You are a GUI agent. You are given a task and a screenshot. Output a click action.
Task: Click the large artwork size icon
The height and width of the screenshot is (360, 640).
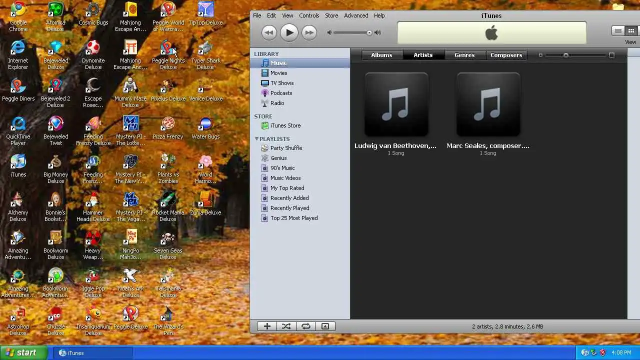coord(611,55)
